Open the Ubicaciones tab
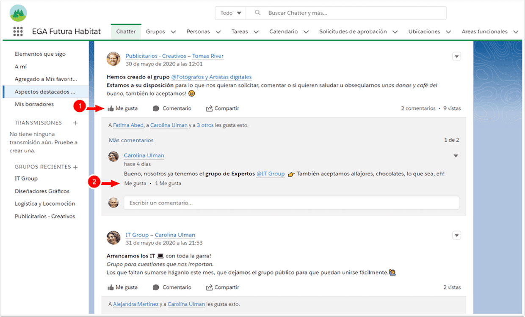 pos(424,32)
